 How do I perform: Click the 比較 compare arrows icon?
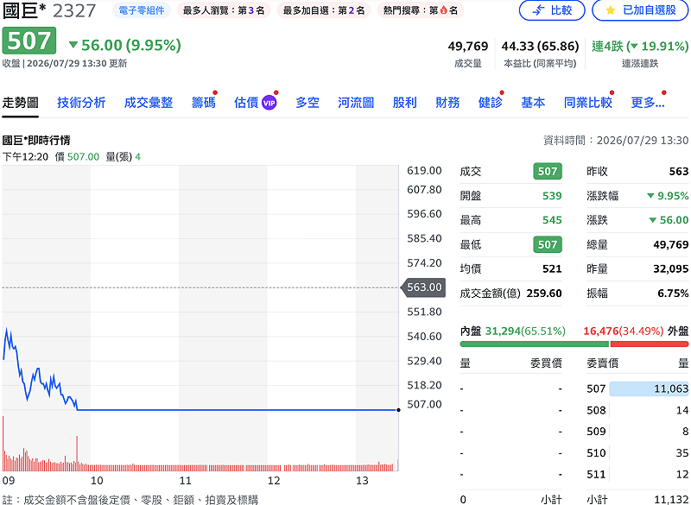538,10
